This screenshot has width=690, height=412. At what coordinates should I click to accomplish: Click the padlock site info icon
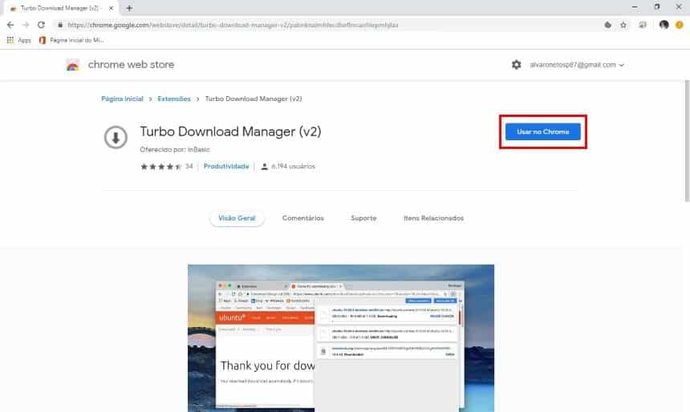[x=60, y=25]
